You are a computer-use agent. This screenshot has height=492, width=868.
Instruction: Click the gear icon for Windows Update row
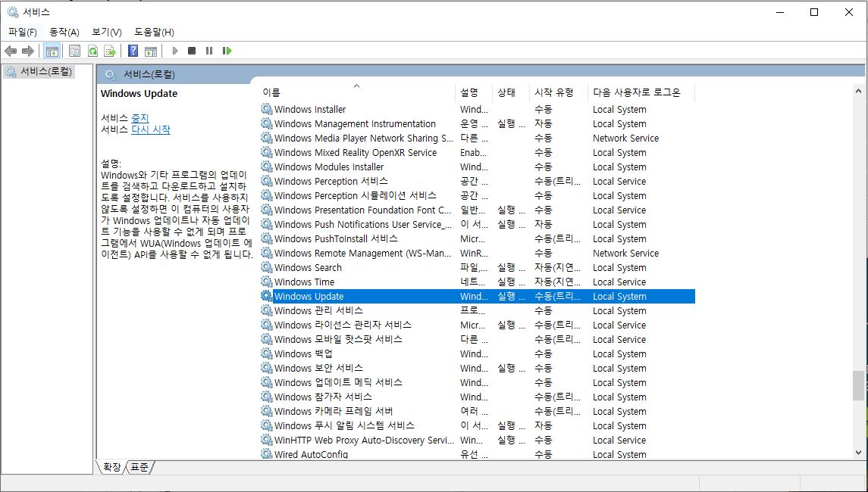click(x=267, y=296)
